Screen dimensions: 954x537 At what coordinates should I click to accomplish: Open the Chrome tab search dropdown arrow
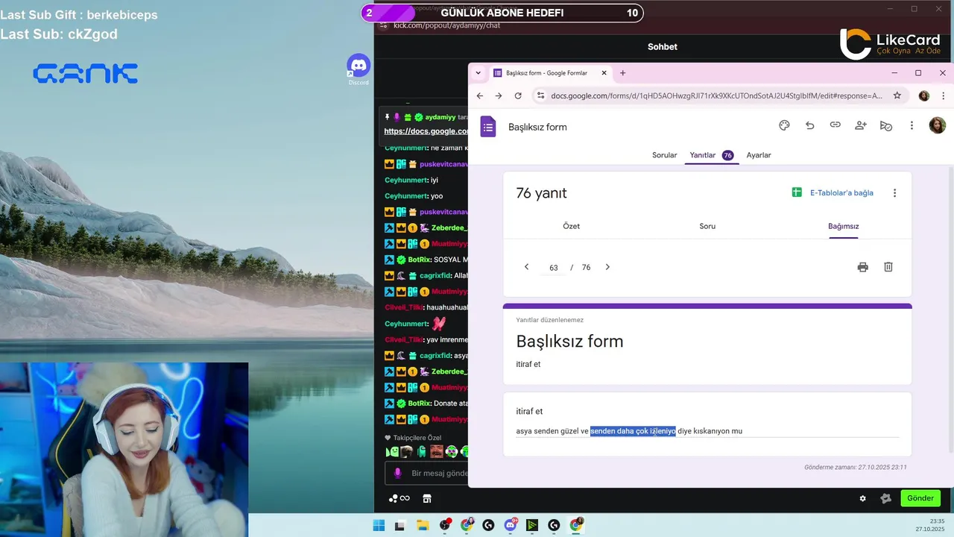[478, 73]
